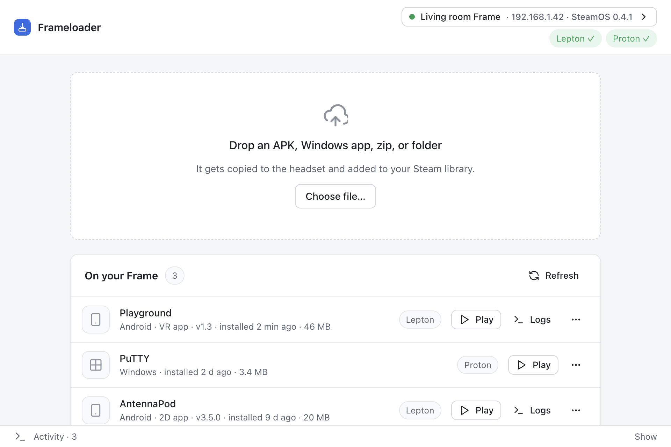Click the app count badge showing 3
Viewport: 671px width, 447px height.
[x=175, y=276]
